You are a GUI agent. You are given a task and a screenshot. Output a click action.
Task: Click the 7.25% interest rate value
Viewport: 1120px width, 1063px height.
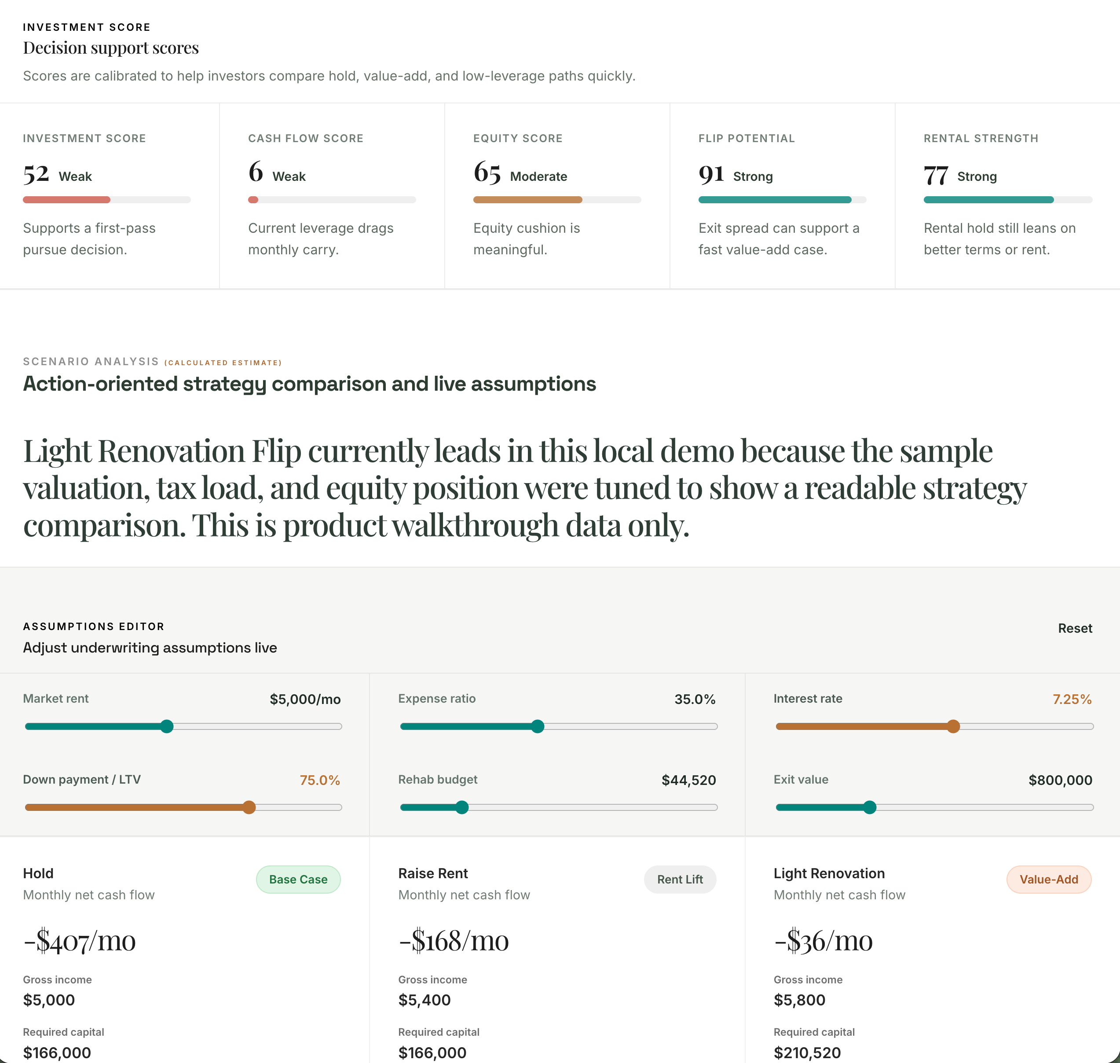[x=1072, y=699]
